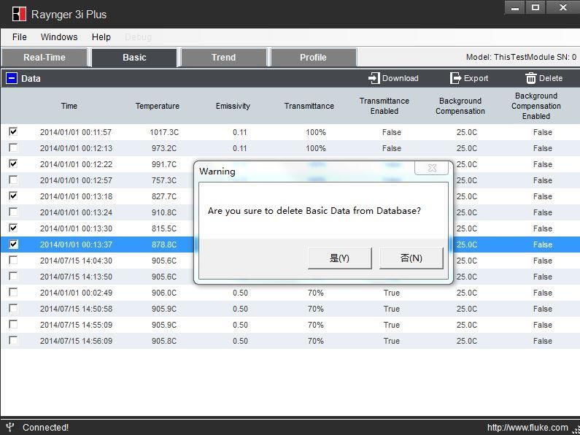Click the Time column header
The height and width of the screenshot is (435, 580).
tap(69, 106)
